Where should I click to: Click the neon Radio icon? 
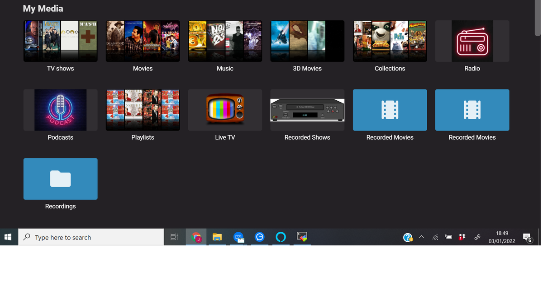pos(472,41)
